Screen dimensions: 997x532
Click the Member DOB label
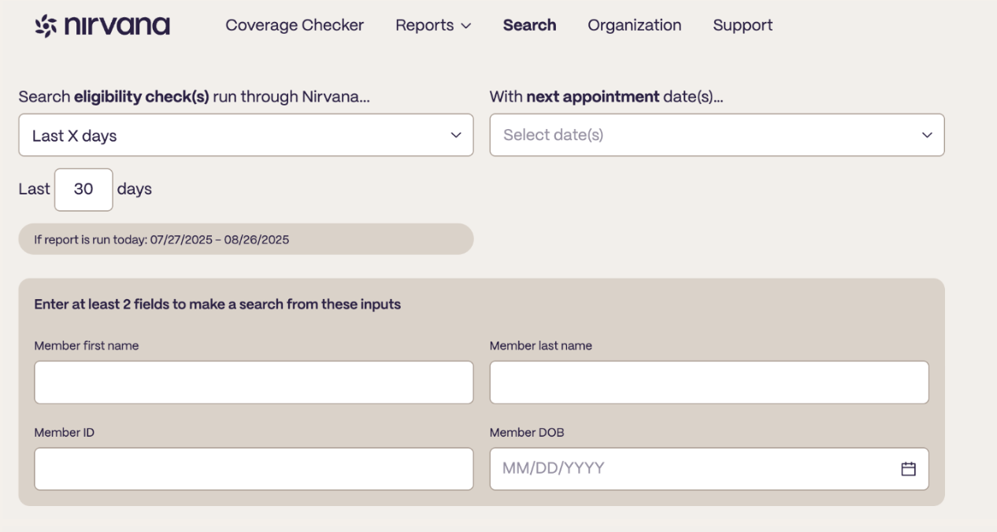(527, 432)
